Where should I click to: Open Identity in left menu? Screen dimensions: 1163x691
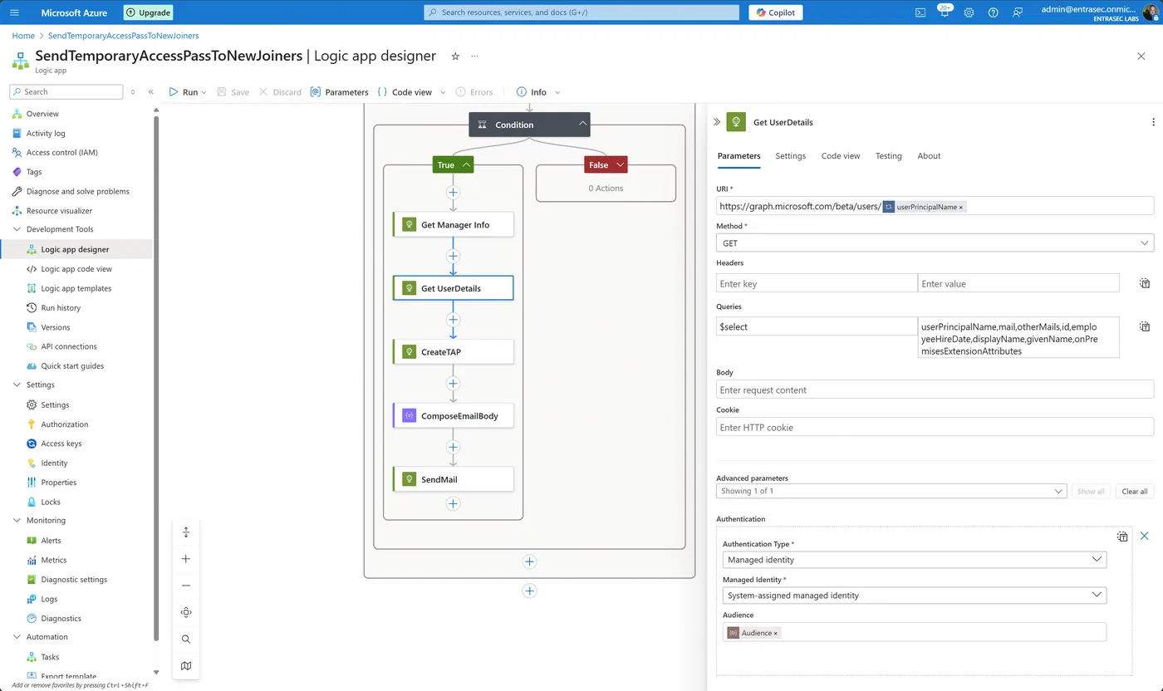pyautogui.click(x=54, y=463)
